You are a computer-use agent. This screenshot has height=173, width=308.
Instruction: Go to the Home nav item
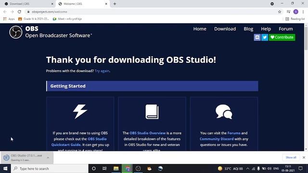click(x=200, y=29)
